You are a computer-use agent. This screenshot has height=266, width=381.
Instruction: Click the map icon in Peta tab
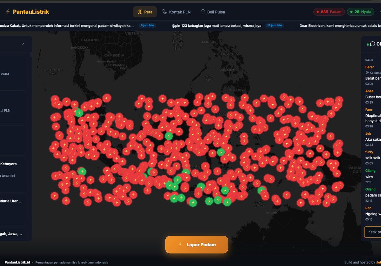coord(140,12)
